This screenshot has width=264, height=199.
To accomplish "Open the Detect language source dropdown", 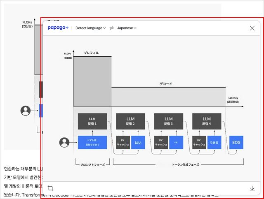I will [90, 28].
